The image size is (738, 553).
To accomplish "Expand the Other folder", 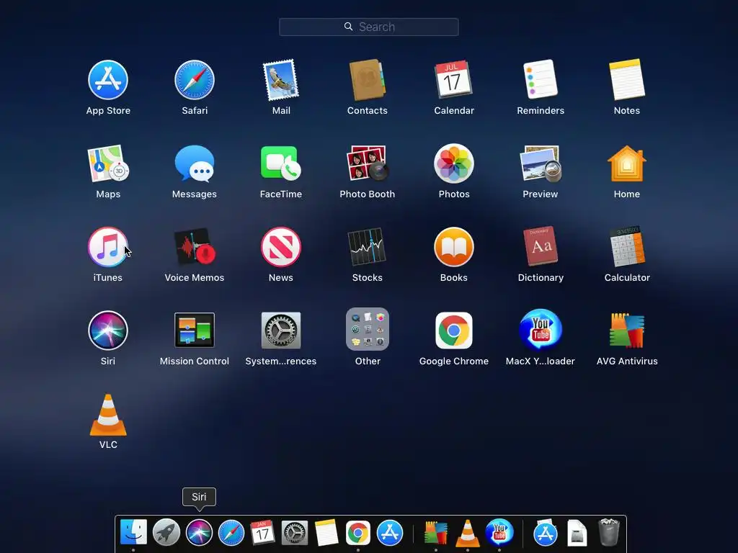I will point(367,329).
